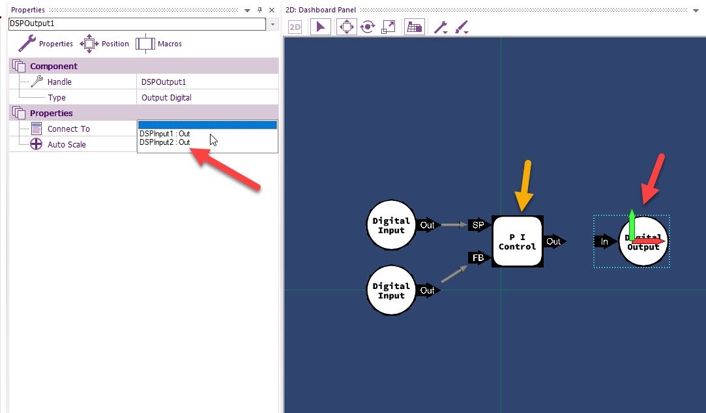The image size is (706, 413).
Task: Click the Auto Scale property label
Action: [66, 145]
